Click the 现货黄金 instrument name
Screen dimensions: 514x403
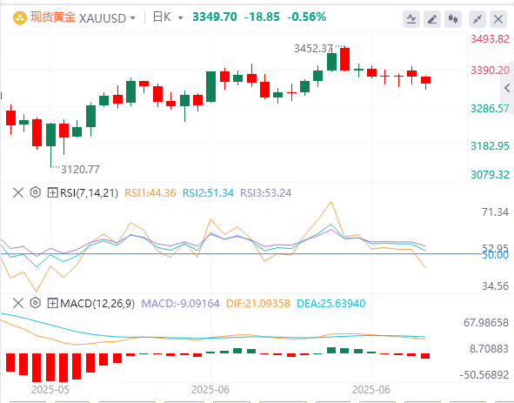(x=53, y=17)
